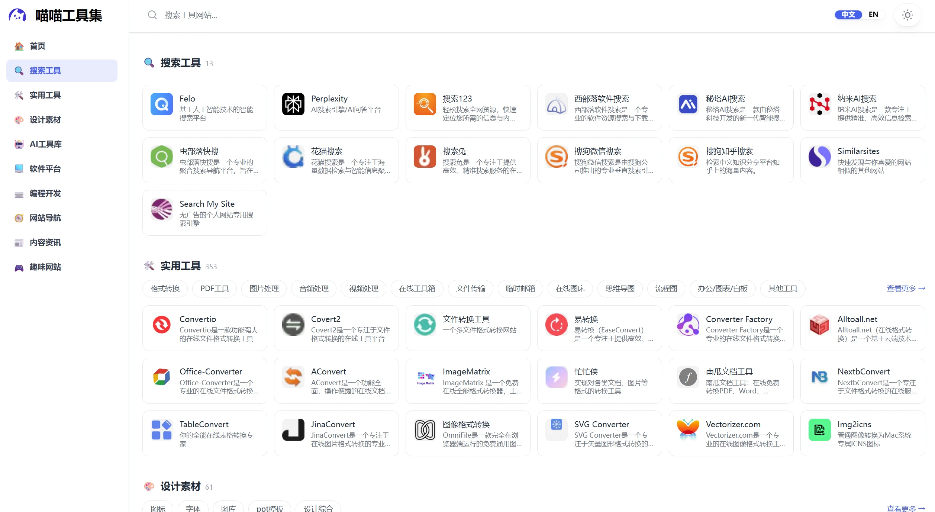Click the 搜索兔 rabbit icon
935x512 pixels.
(425, 157)
